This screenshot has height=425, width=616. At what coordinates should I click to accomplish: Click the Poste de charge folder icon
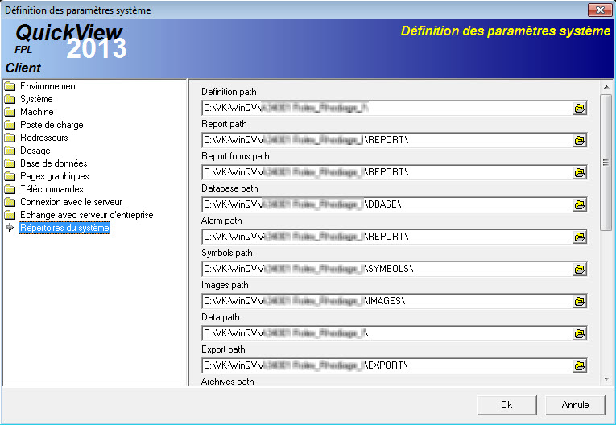(10, 126)
